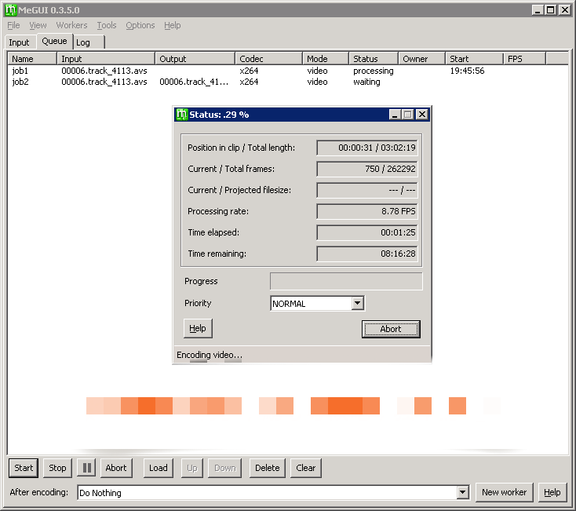Close the Status dialog window

pos(422,115)
